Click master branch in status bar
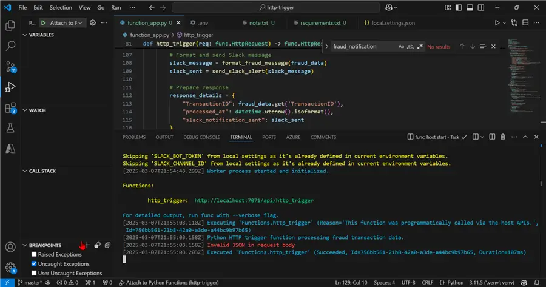Image resolution: width=546 pixels, height=287 pixels. (x=30, y=283)
